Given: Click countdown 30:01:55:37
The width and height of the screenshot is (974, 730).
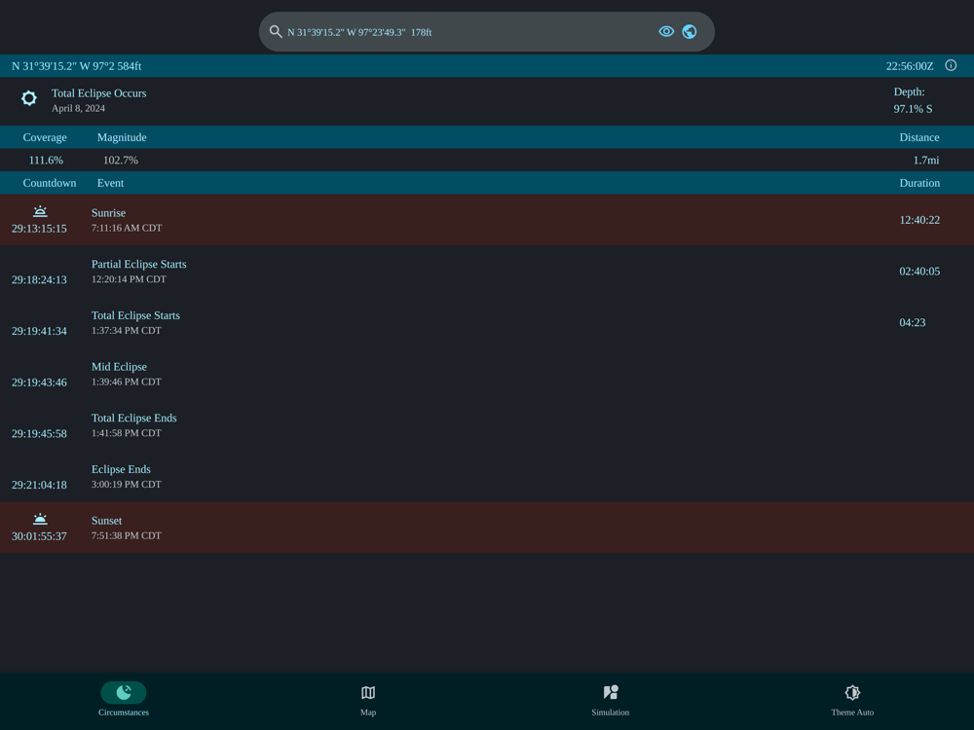Looking at the screenshot, I should [x=39, y=536].
